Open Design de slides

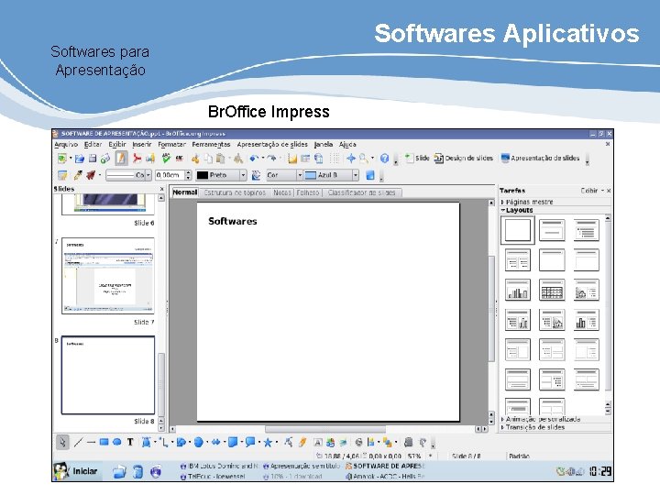[464, 159]
